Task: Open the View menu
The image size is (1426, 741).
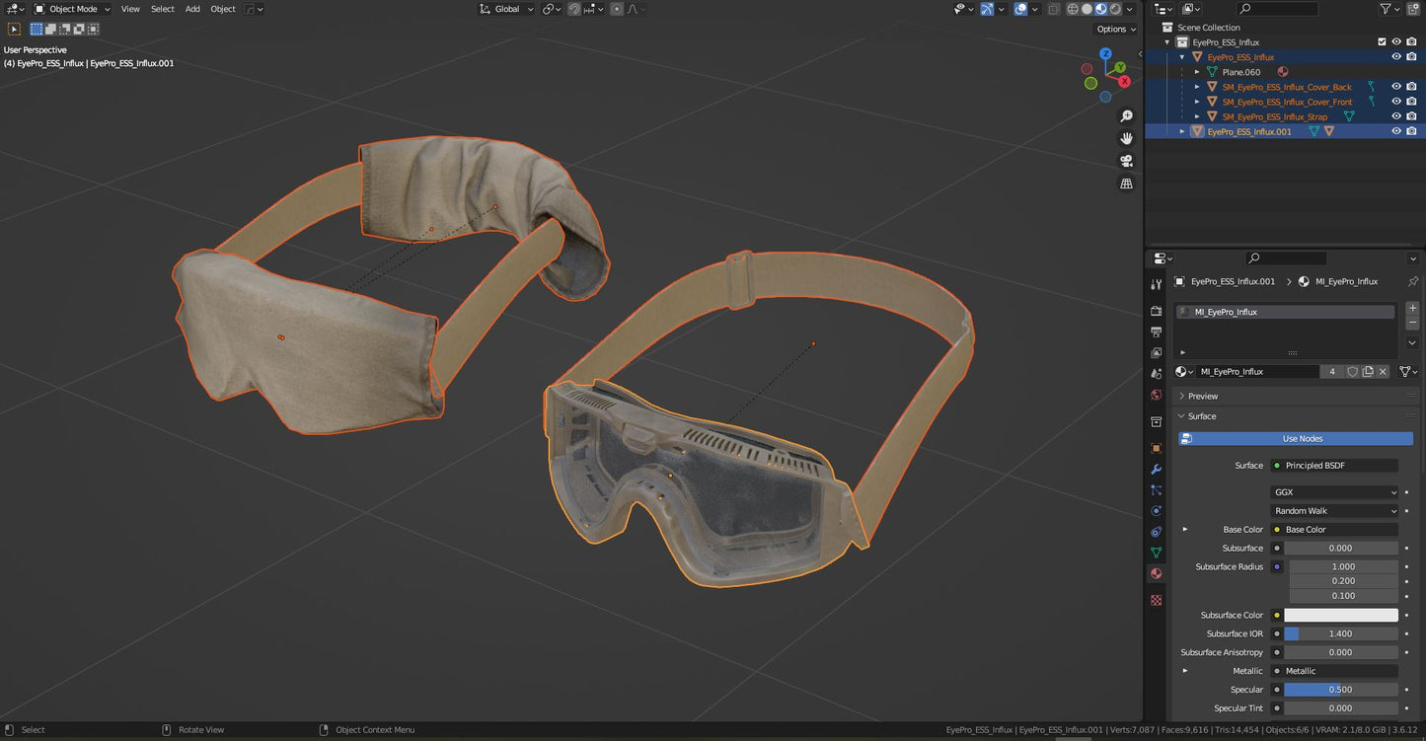Action: tap(129, 9)
